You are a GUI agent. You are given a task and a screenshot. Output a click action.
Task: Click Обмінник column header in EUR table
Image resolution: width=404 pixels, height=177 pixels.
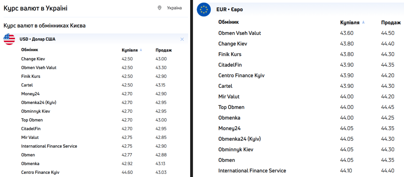click(228, 22)
